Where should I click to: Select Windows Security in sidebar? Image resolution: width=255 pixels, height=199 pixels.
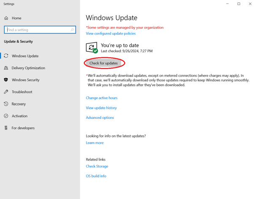pos(25,80)
